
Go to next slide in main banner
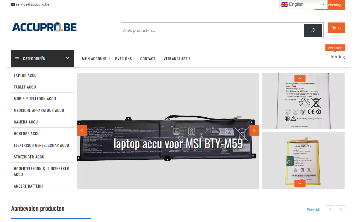(254, 131)
